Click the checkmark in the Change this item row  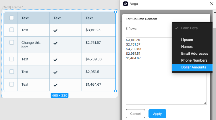click(55, 43)
